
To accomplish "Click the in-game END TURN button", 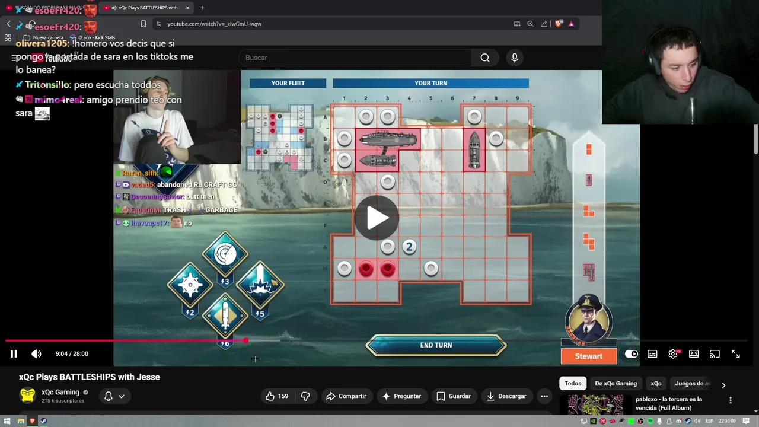I will (436, 345).
